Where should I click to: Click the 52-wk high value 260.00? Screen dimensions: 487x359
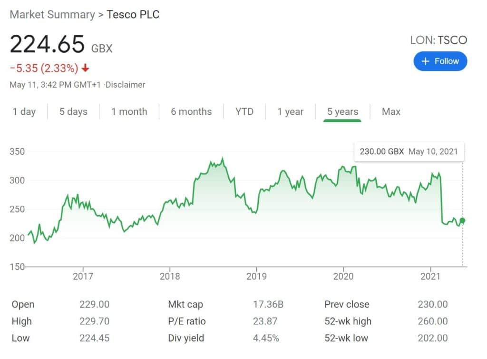433,321
